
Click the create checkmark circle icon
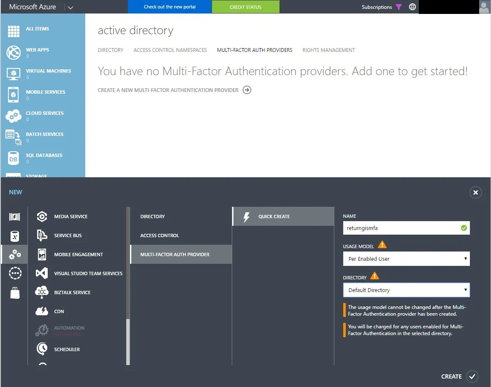pos(472,376)
